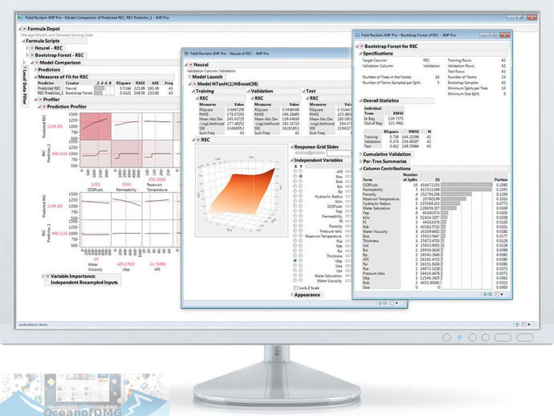Viewport: 554px width, 416px height.
Task: Click up-arrow icon in Bootstrap Forest footer
Action: 485,294
